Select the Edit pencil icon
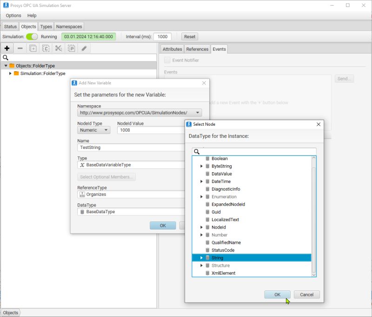Screen dimensions: 372x317 (84, 48)
